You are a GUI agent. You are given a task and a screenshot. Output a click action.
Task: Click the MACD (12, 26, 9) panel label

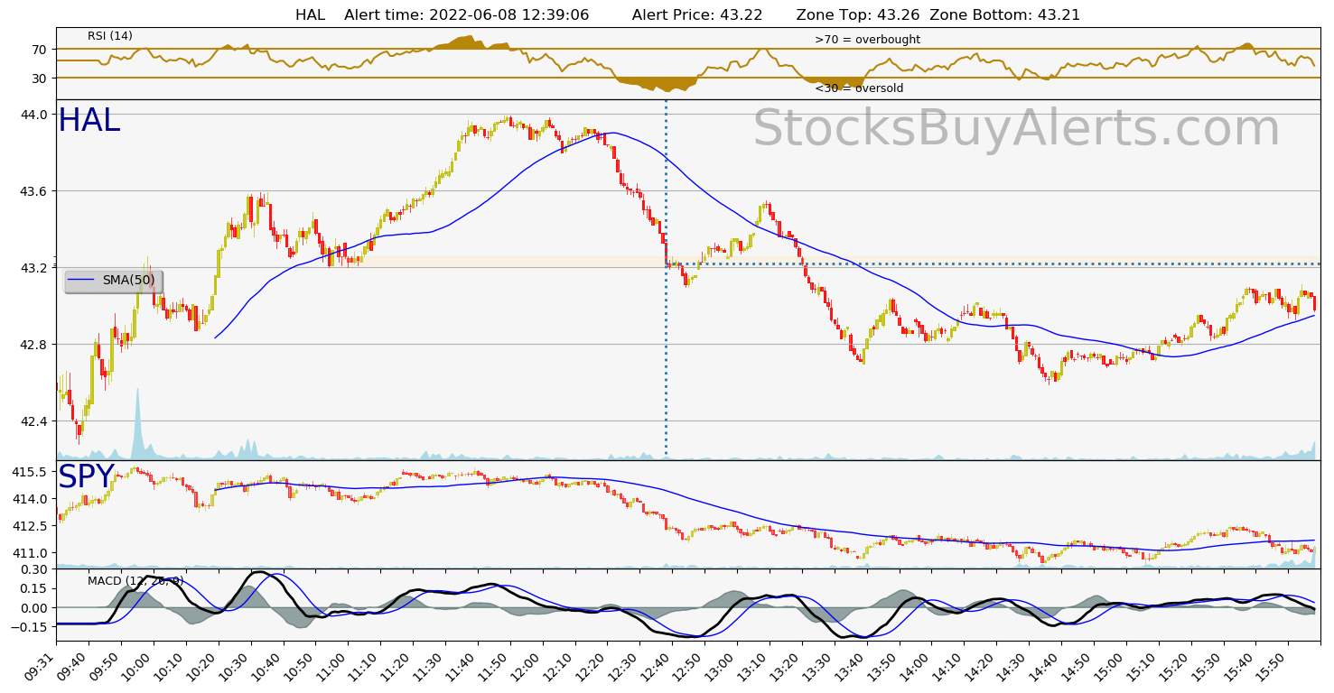tap(135, 580)
